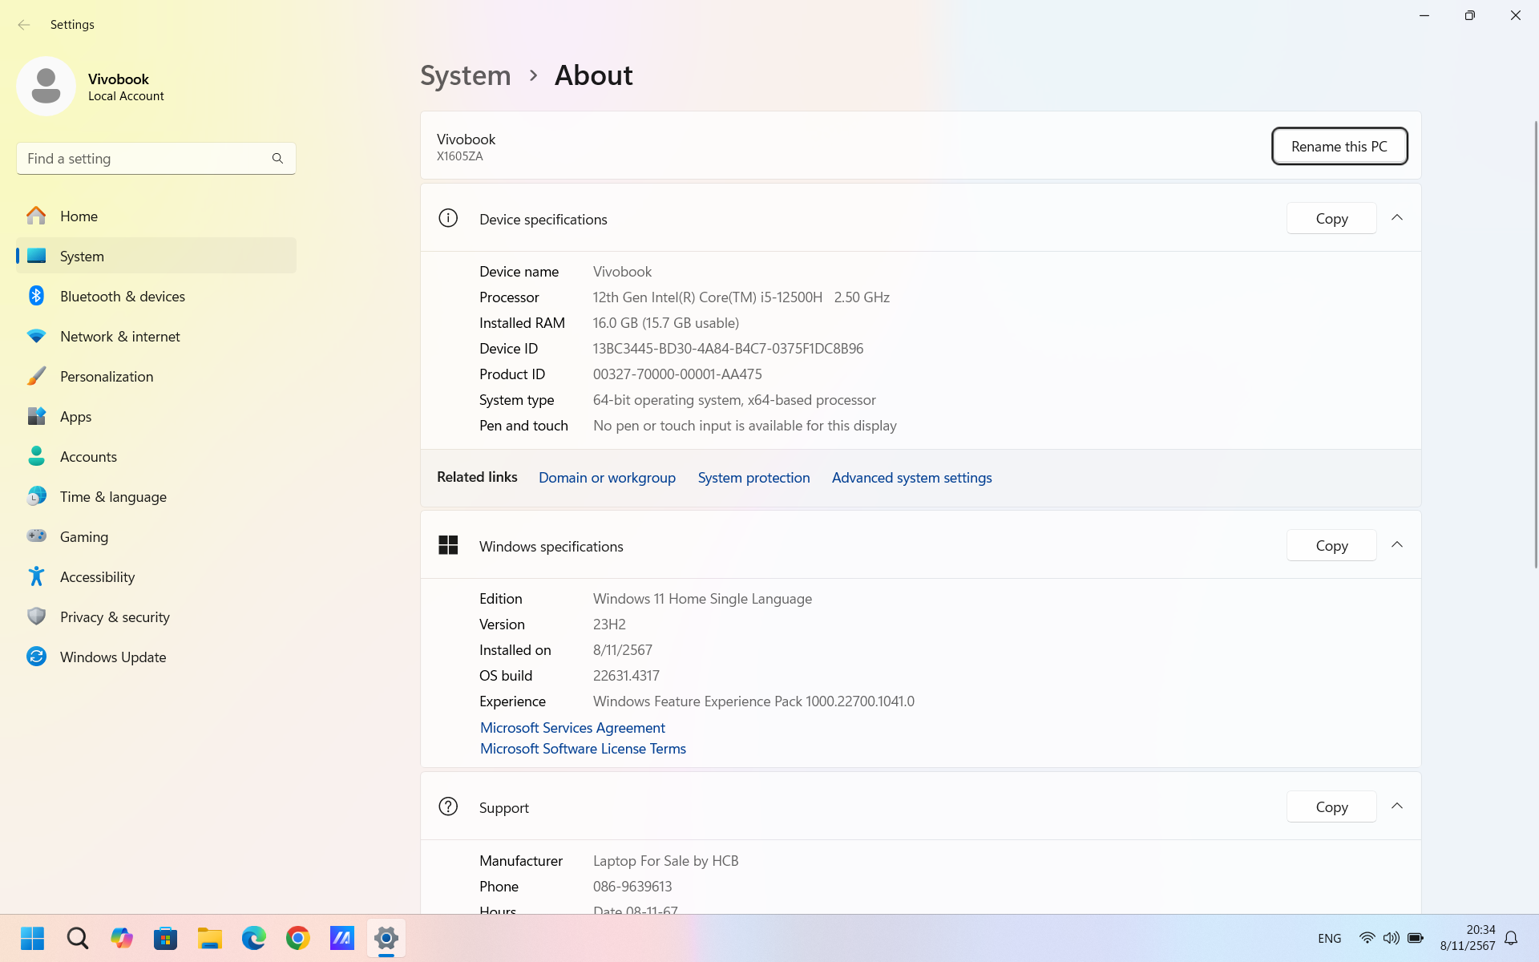Launch Microsoft Edge from taskbar
The image size is (1539, 962).
pos(254,938)
